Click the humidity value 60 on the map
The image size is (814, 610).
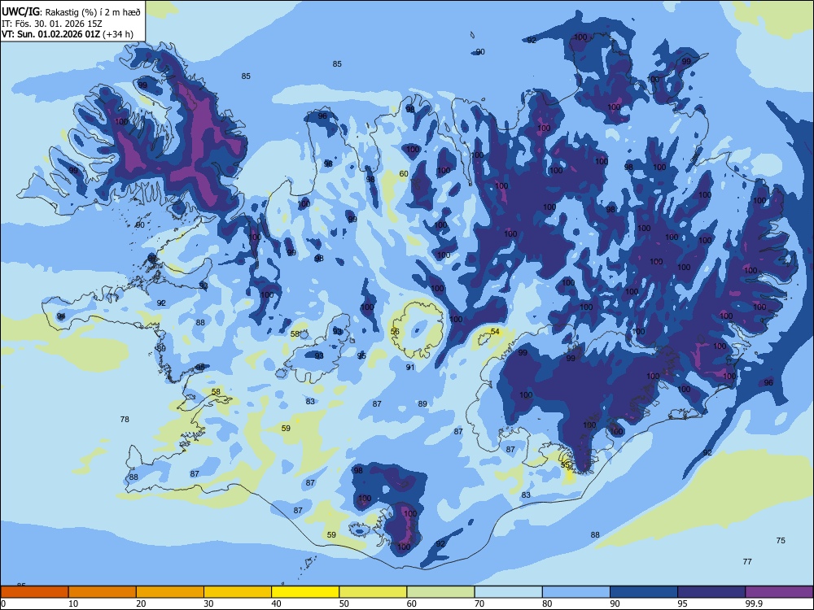coord(404,174)
